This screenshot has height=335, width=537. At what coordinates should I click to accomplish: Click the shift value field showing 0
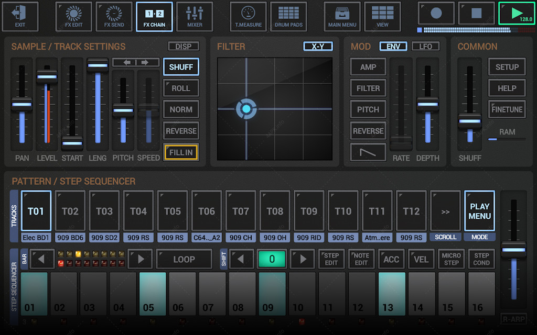272,259
